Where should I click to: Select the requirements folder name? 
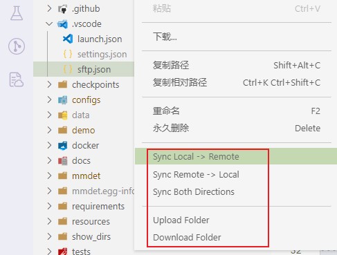98,207
